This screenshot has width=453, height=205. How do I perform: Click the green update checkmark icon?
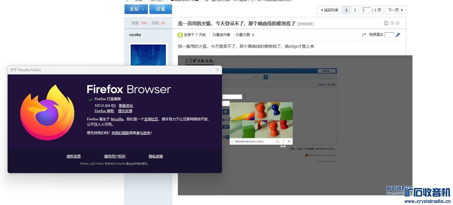click(90, 100)
